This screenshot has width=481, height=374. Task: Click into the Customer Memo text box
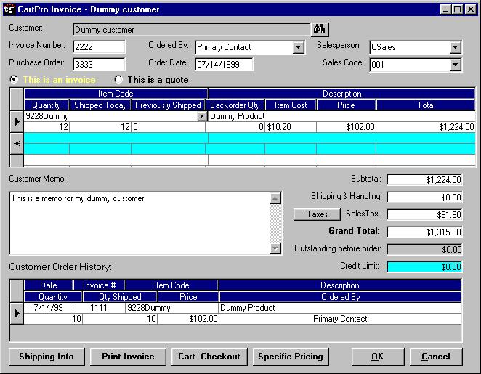pos(140,224)
